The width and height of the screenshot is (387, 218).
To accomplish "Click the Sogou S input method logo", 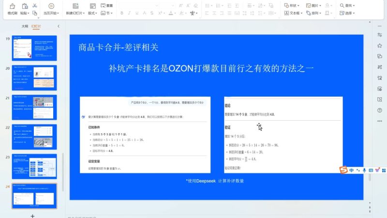I will tap(343, 170).
